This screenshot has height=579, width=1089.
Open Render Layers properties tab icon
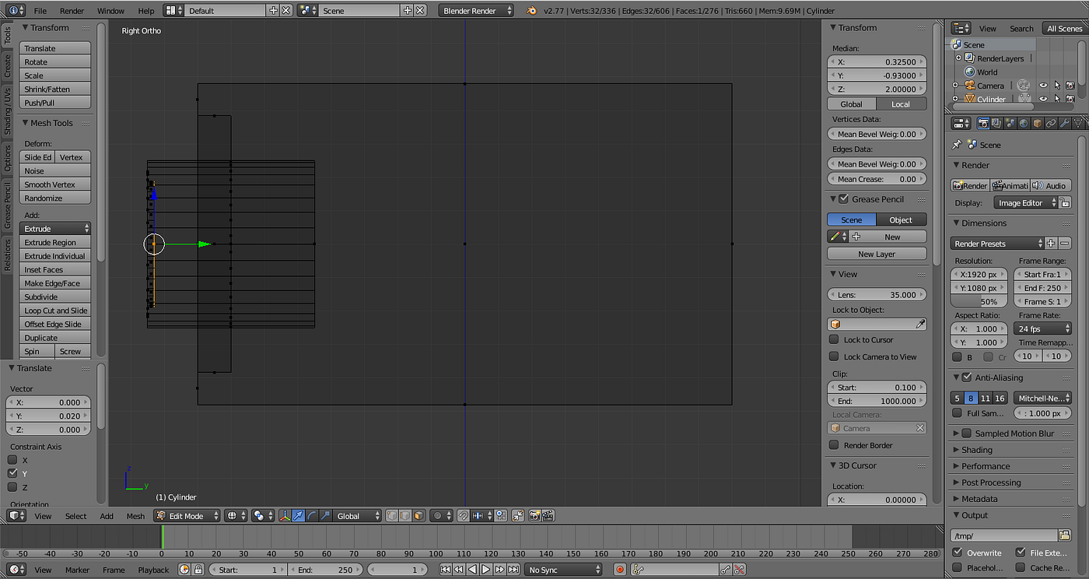(996, 123)
